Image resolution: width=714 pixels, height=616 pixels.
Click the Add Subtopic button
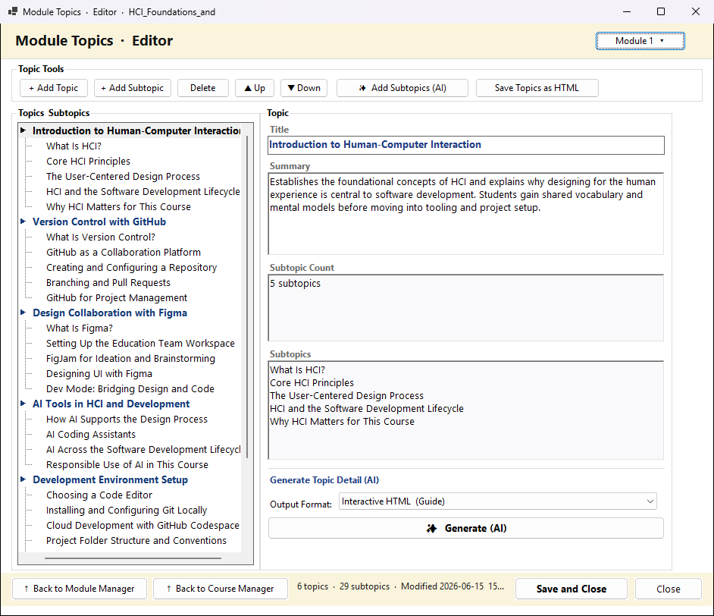(x=133, y=88)
